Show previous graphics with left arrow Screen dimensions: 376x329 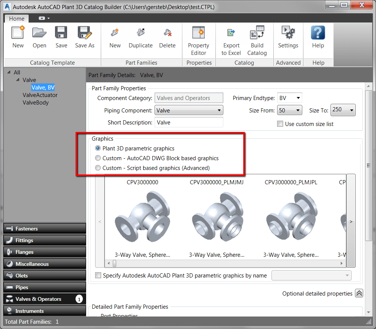(x=100, y=221)
